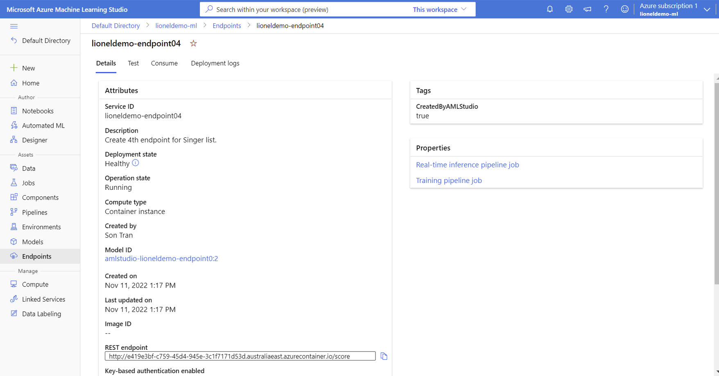Switch to the Test tab
Viewport: 719px width, 376px height.
pos(133,63)
